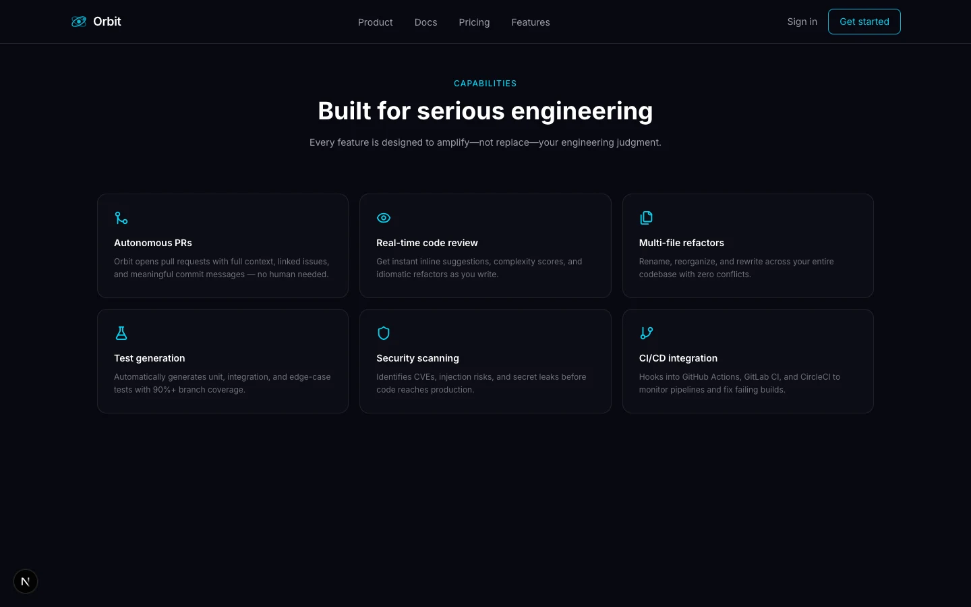Image resolution: width=971 pixels, height=607 pixels.
Task: Select the CI/CD integration title
Action: coord(678,358)
